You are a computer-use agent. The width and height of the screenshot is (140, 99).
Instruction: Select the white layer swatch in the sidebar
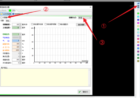[138, 10]
